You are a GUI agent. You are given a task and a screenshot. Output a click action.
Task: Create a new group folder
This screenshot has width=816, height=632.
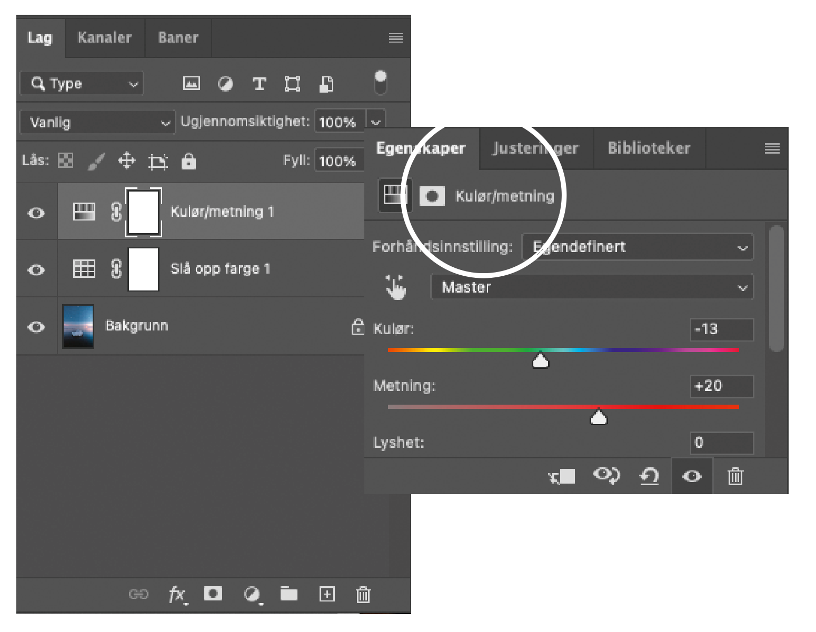288,594
